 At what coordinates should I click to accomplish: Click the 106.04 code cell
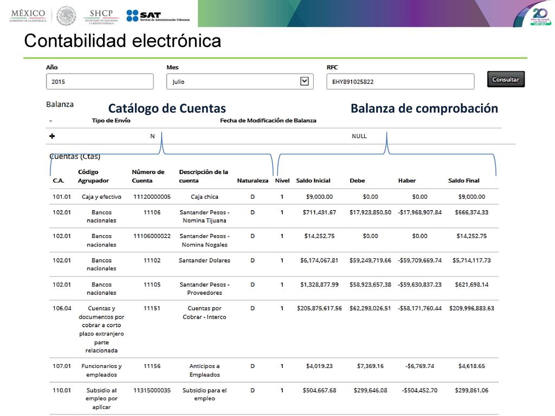(x=62, y=308)
